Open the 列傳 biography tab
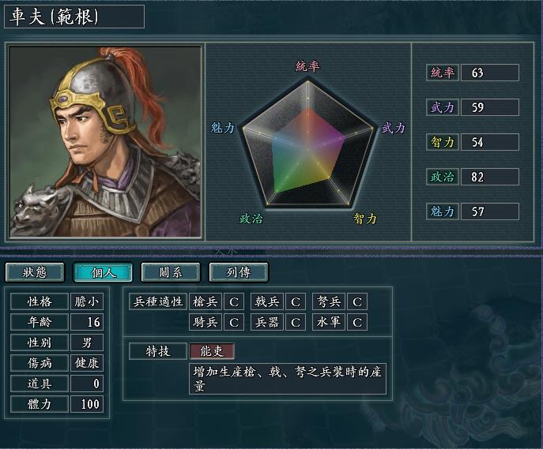This screenshot has width=543, height=449. click(239, 272)
